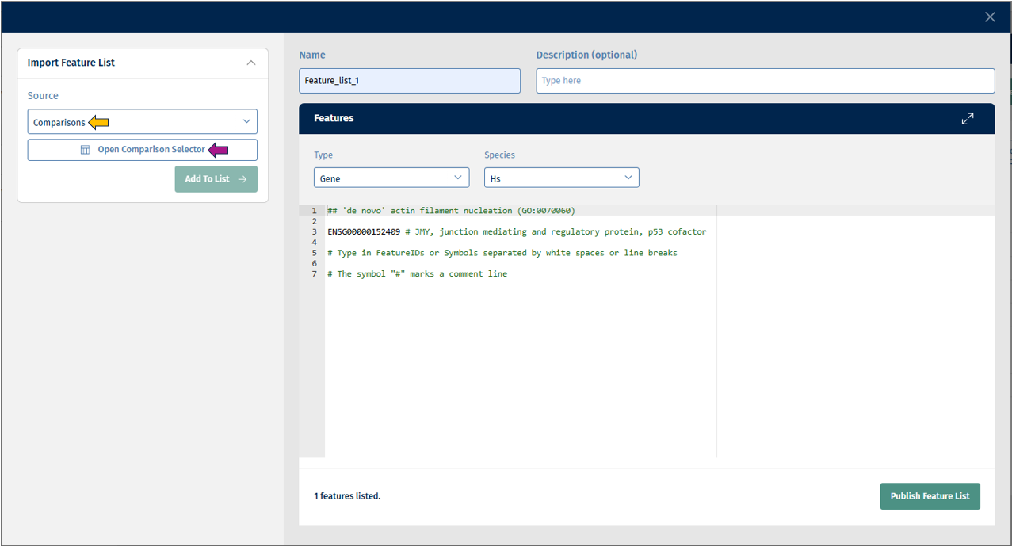Click the Open Comparison Selector button
Image resolution: width=1012 pixels, height=547 pixels.
click(x=143, y=150)
